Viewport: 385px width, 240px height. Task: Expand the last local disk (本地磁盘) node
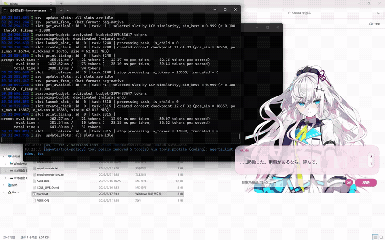click(x=6, y=178)
